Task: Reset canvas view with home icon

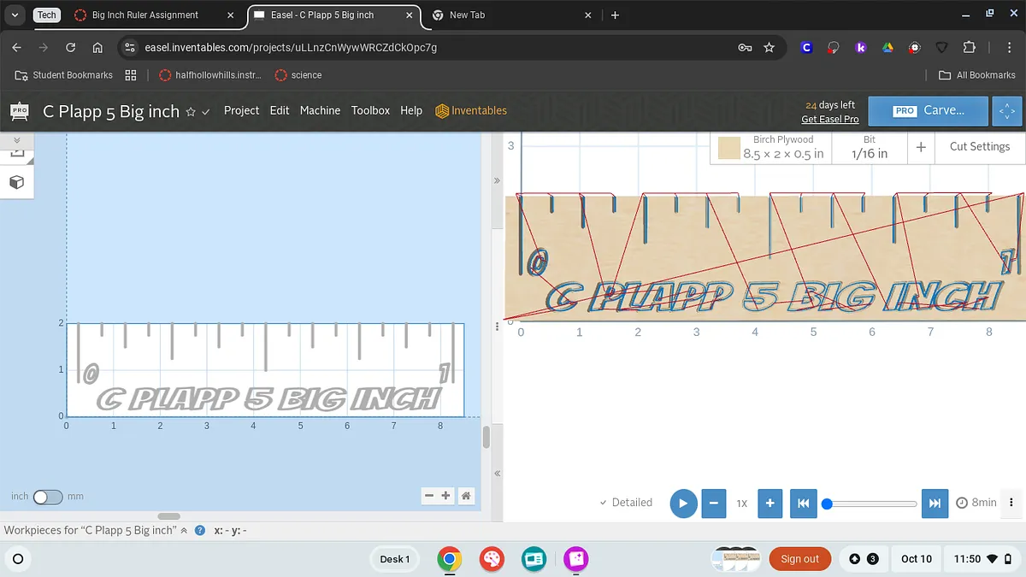Action: [x=466, y=496]
